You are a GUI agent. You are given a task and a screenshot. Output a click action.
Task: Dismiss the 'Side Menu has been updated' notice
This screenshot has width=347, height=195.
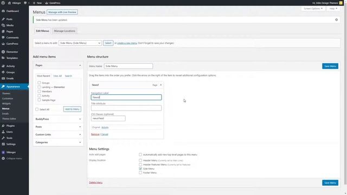pos(336,20)
